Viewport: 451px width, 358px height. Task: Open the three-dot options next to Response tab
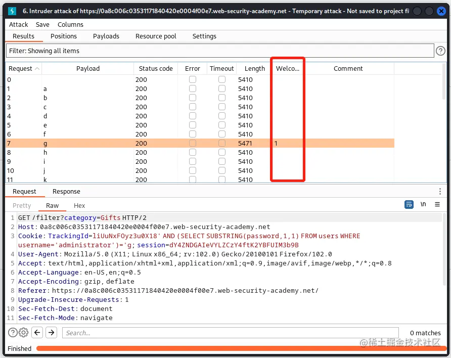pos(440,192)
